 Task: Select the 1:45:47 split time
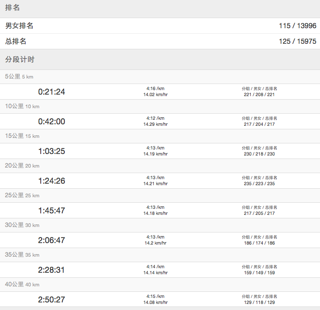point(51,210)
